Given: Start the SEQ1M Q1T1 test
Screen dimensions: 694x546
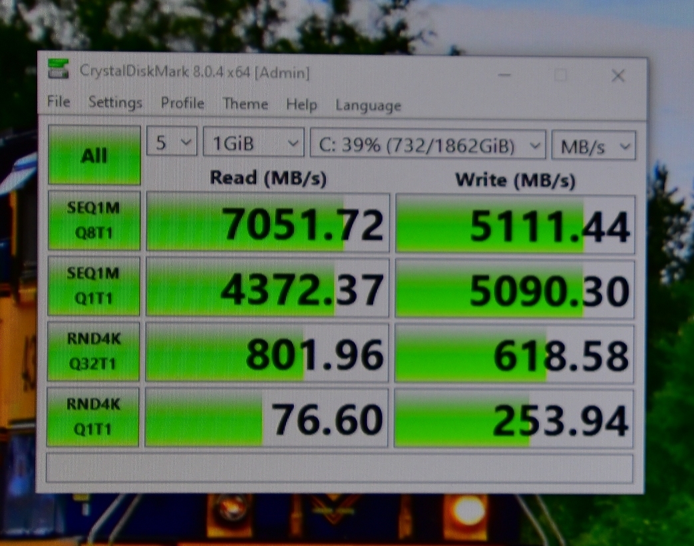Looking at the screenshot, I should pos(93,286).
